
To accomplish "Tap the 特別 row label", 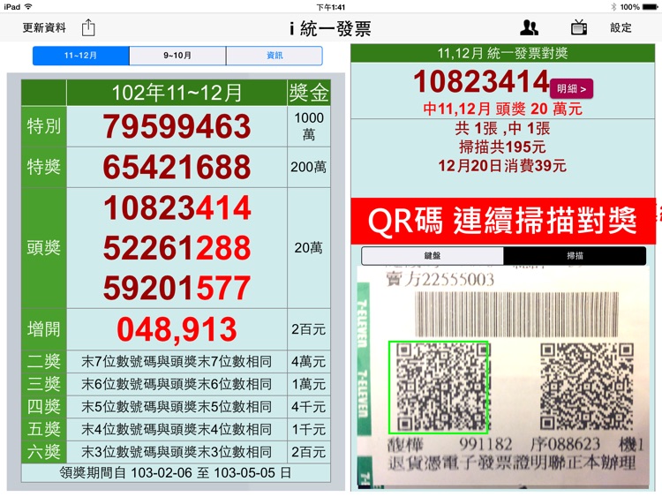I will (44, 126).
